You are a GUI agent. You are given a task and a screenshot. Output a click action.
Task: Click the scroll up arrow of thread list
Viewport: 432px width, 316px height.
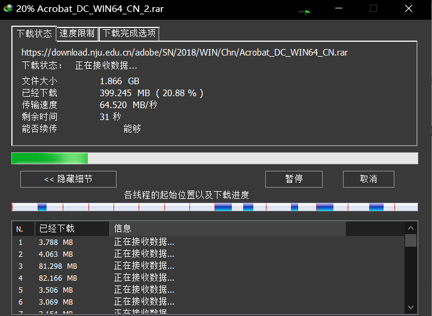pyautogui.click(x=410, y=228)
